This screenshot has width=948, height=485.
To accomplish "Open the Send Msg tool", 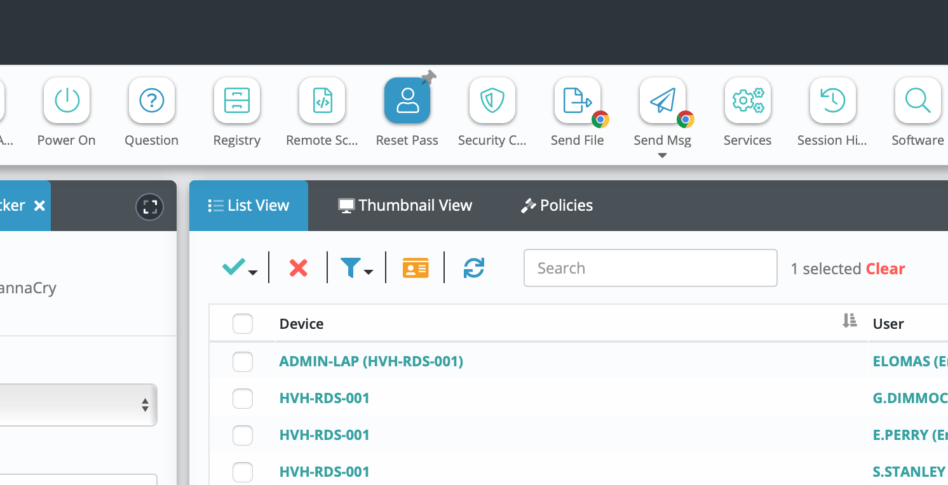I will coord(663,100).
